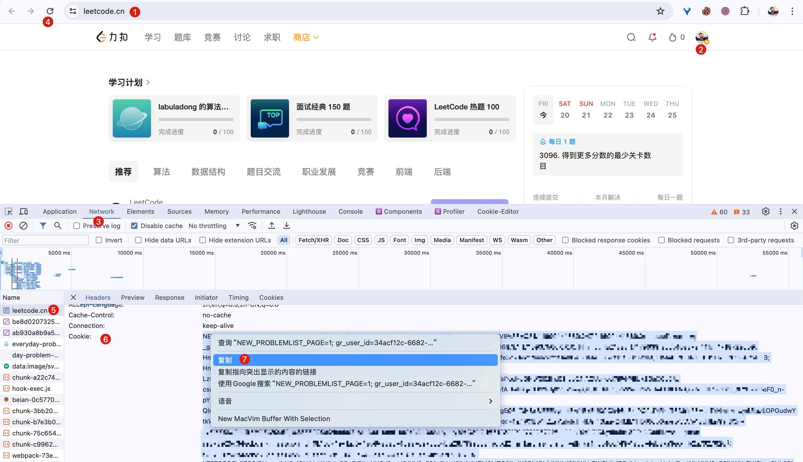
Task: Expand the No throttling dropdown
Action: pyautogui.click(x=214, y=226)
